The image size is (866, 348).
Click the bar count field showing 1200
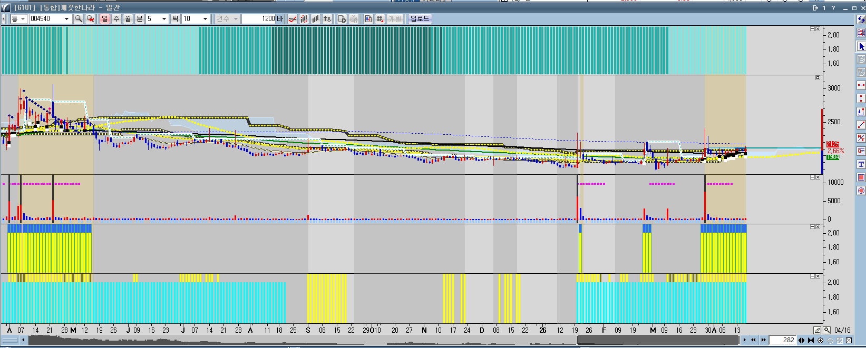coord(259,19)
